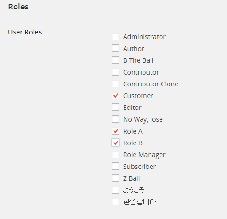Image resolution: width=227 pixels, height=219 pixels.
Task: Disable the Role B checkbox
Action: click(116, 143)
